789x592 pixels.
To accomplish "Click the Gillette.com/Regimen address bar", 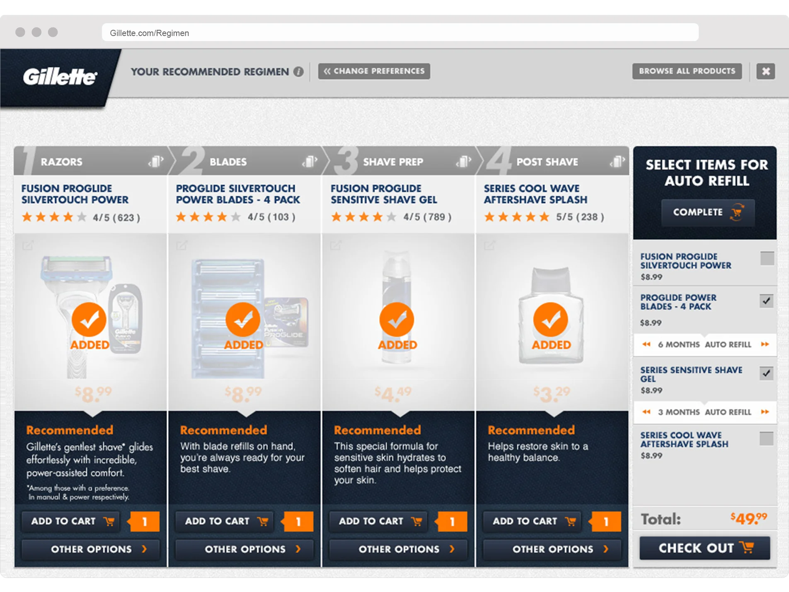I will [400, 33].
